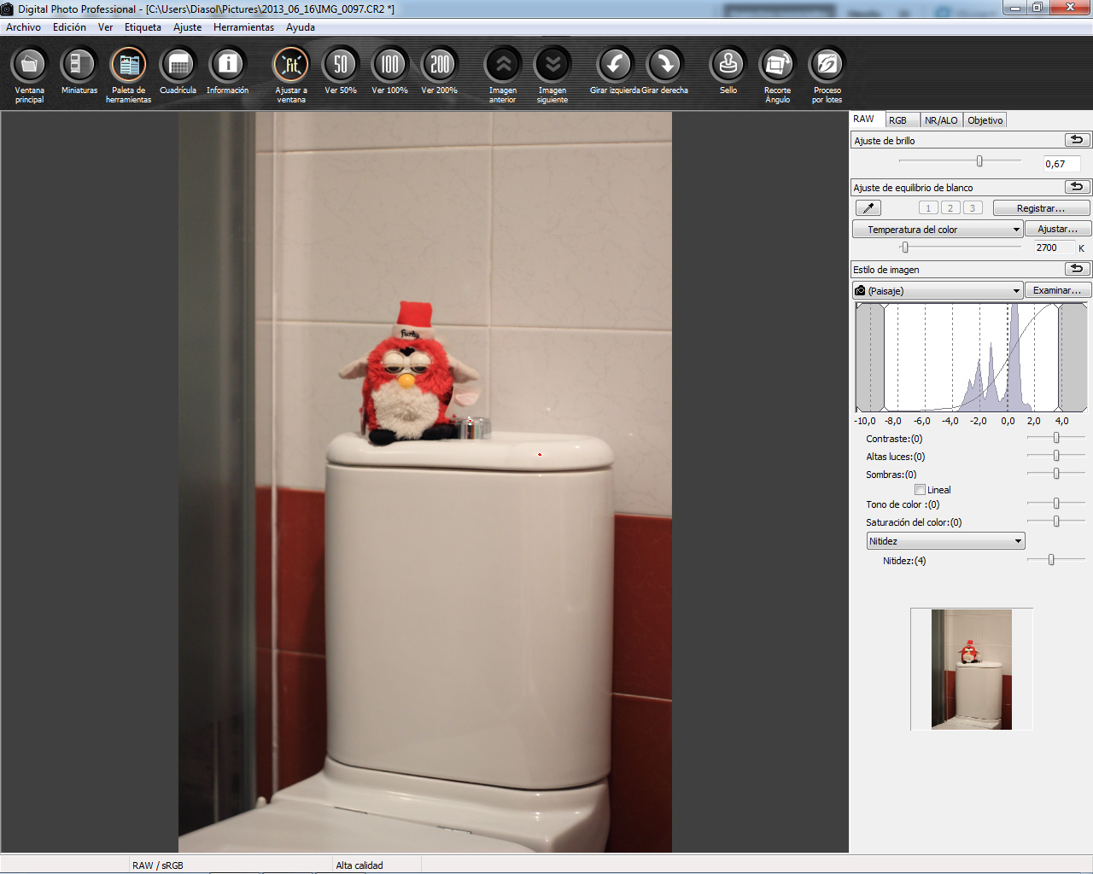Set zoom to Ver 100%
1093x874 pixels.
click(x=389, y=71)
